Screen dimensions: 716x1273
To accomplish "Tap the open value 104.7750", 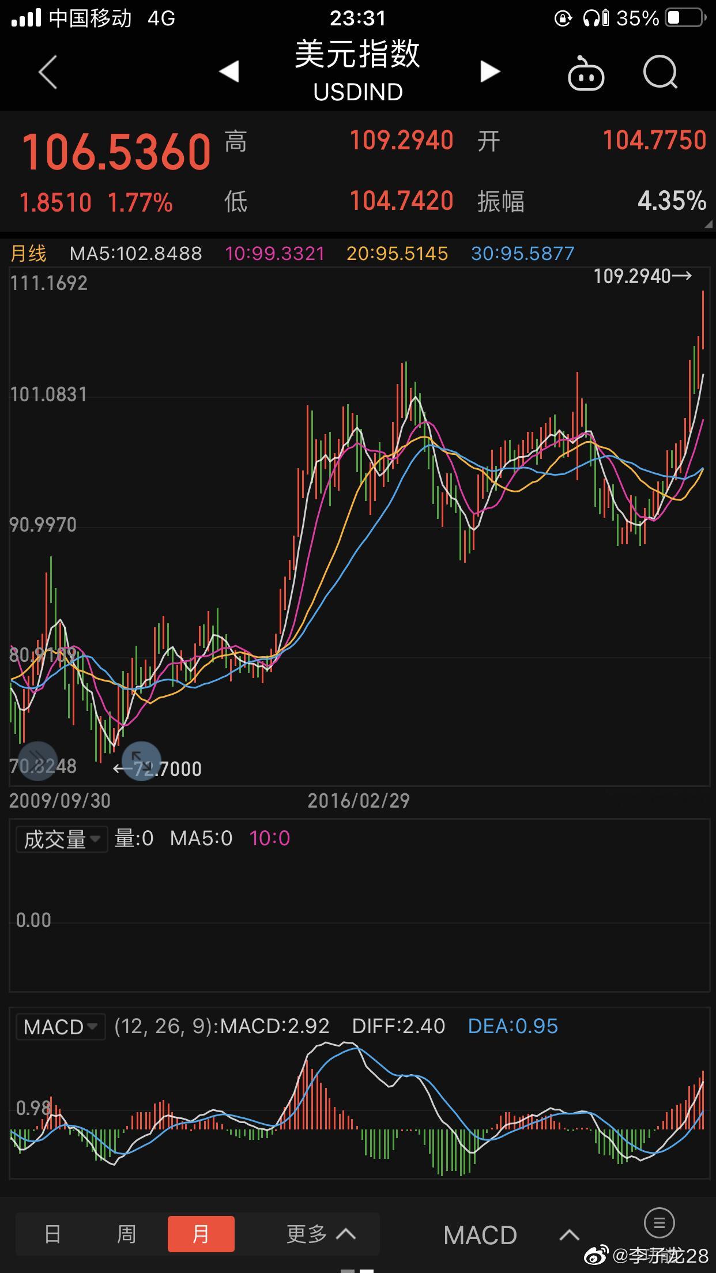I will click(654, 140).
